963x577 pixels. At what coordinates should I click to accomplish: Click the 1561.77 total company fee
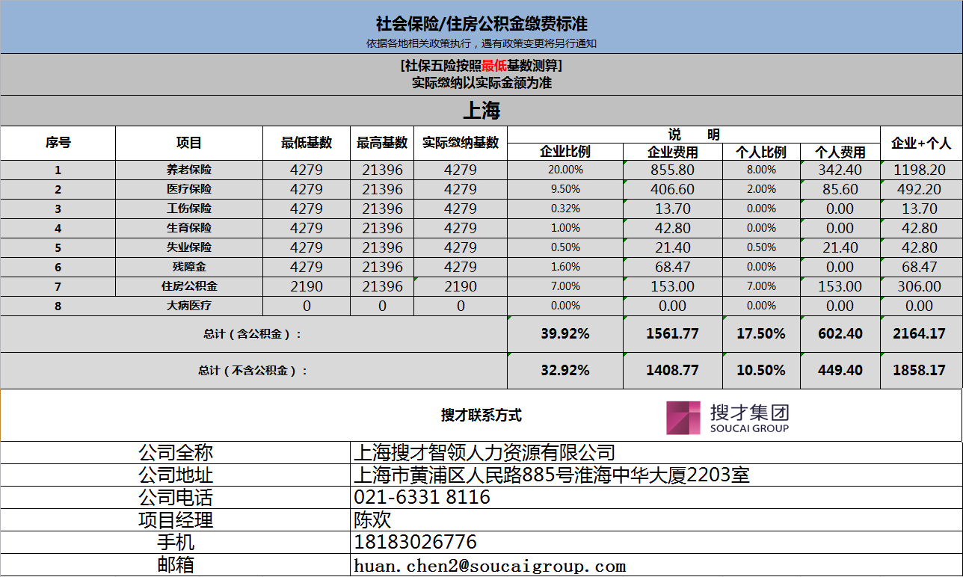(x=673, y=334)
